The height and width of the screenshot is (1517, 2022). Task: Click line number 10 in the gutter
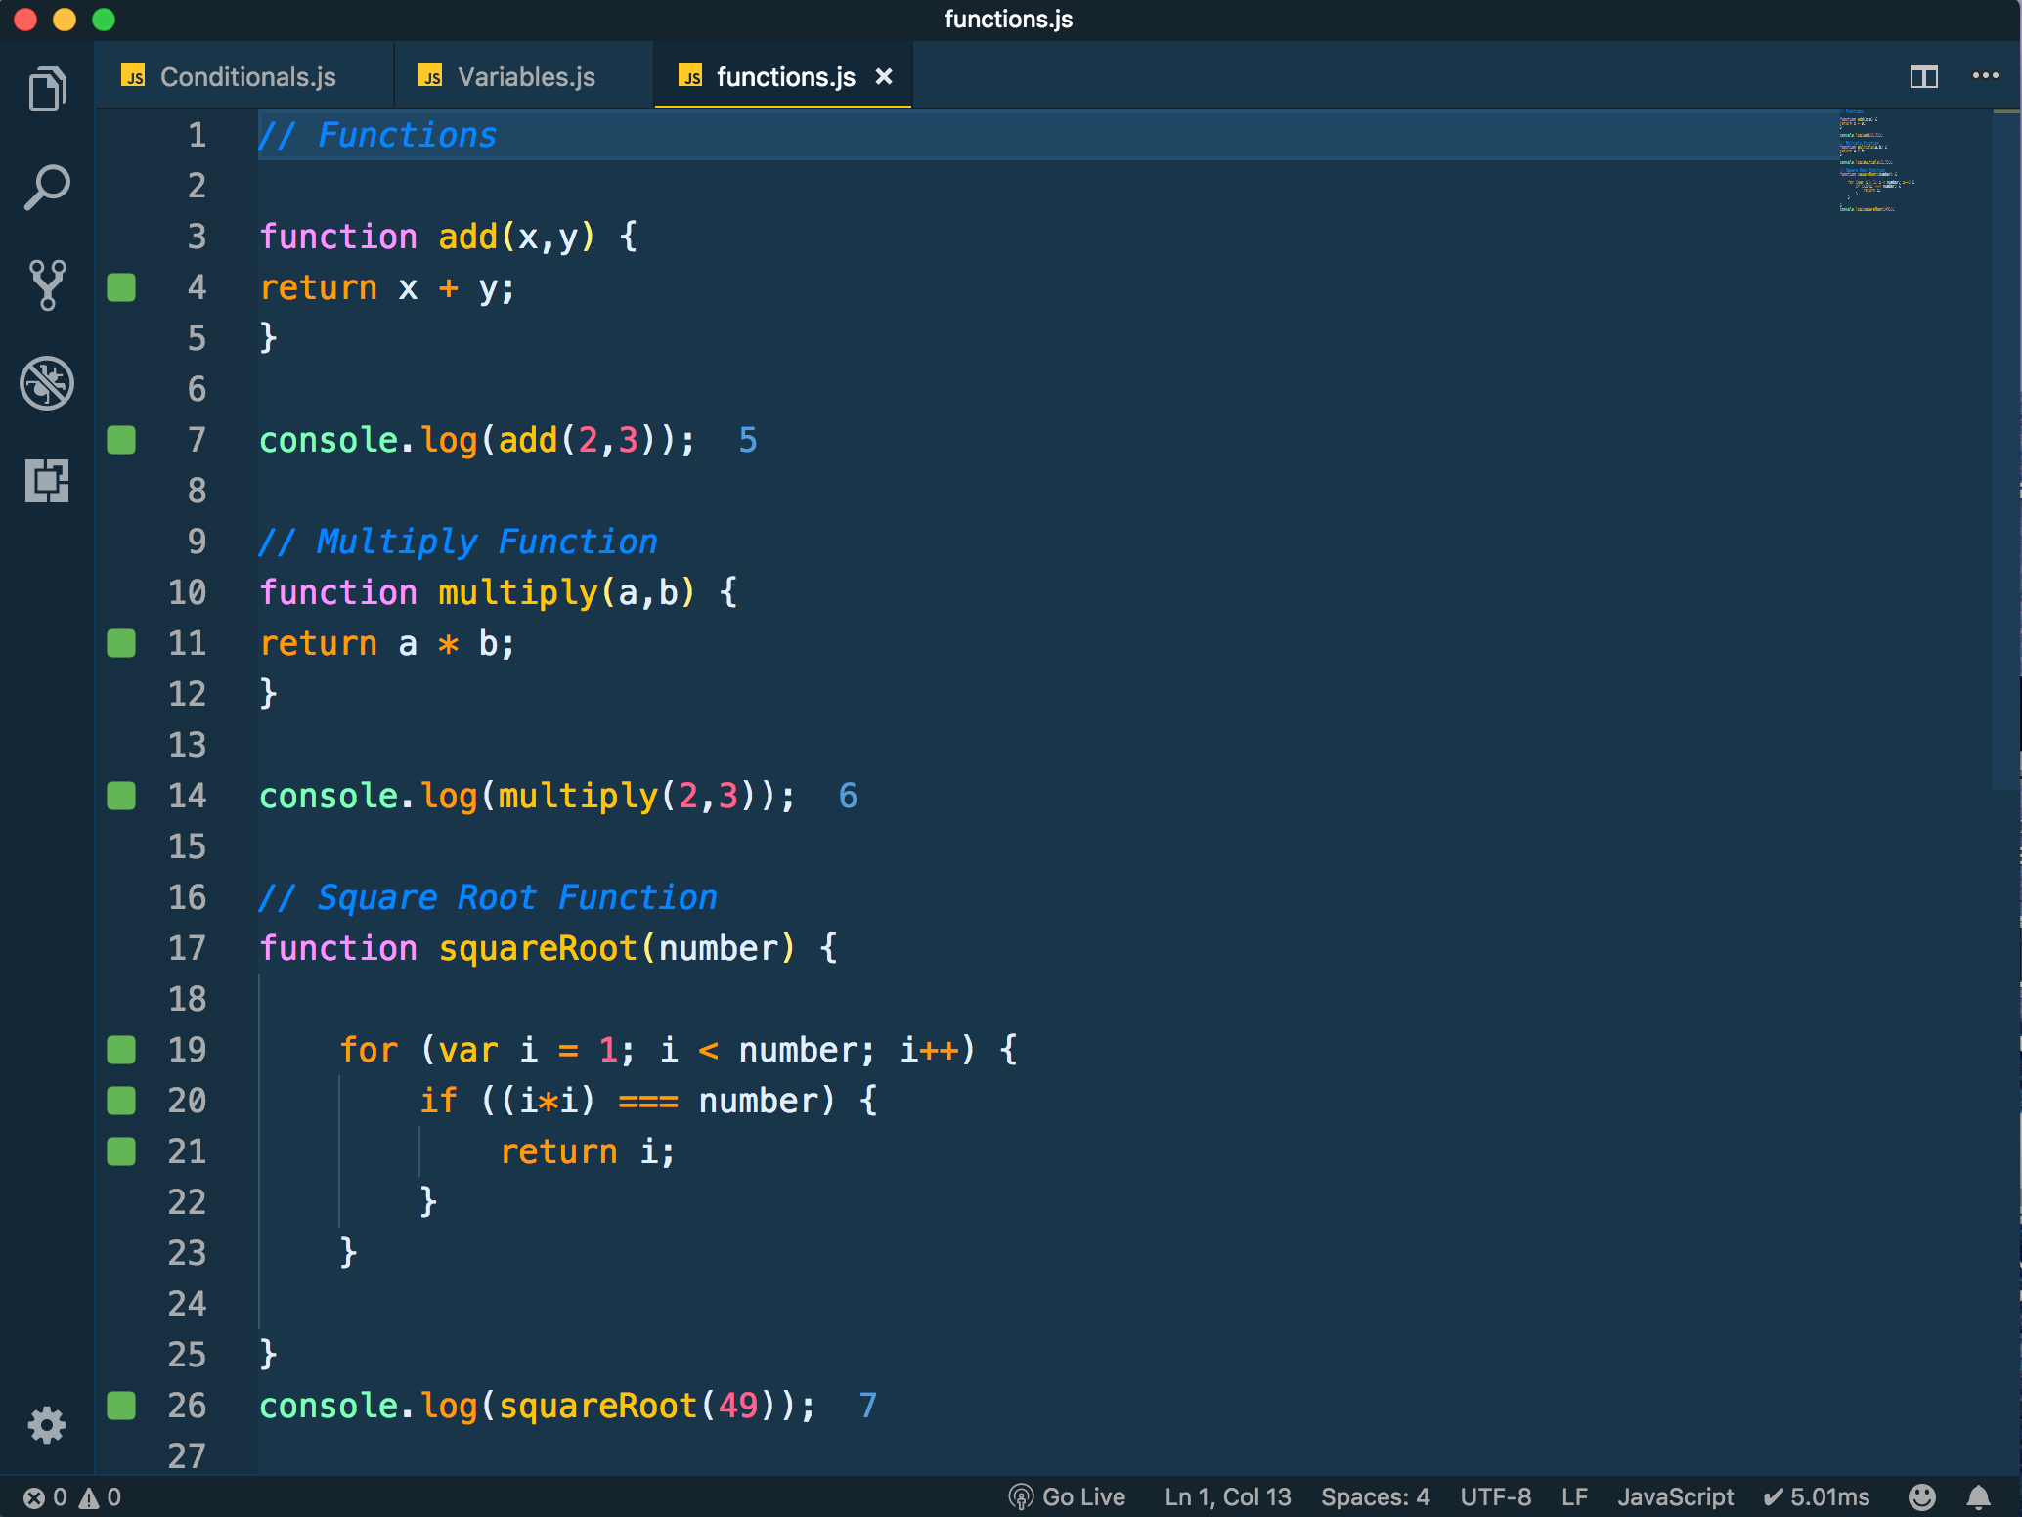[187, 592]
